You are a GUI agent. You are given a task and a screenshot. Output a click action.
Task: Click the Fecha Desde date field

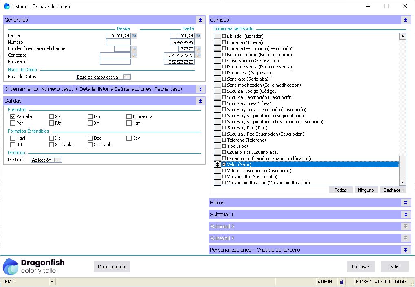[118, 36]
